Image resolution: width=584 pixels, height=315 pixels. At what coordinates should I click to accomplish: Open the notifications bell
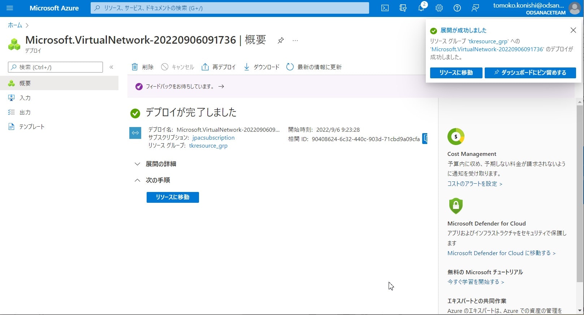pos(421,8)
